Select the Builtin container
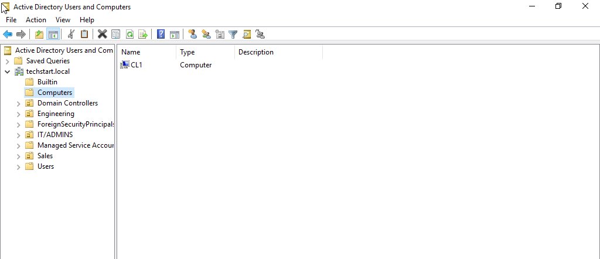The height and width of the screenshot is (259, 600). [47, 82]
